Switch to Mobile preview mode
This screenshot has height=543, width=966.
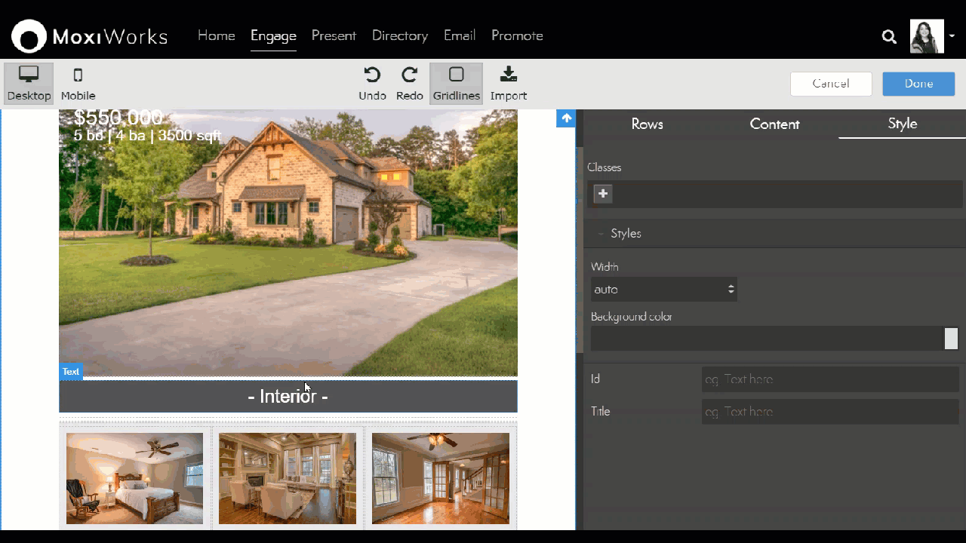78,83
